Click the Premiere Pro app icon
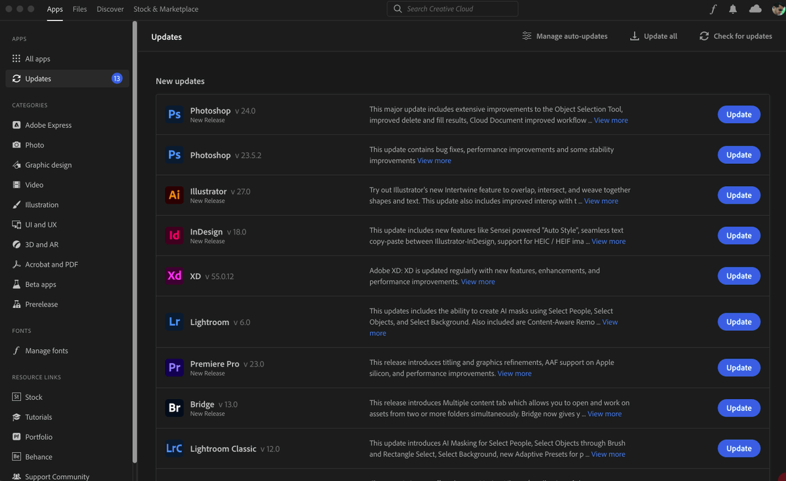Viewport: 786px width, 481px height. point(174,368)
